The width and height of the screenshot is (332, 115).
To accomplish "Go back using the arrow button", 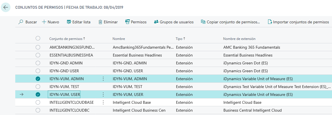I will coord(6,7).
